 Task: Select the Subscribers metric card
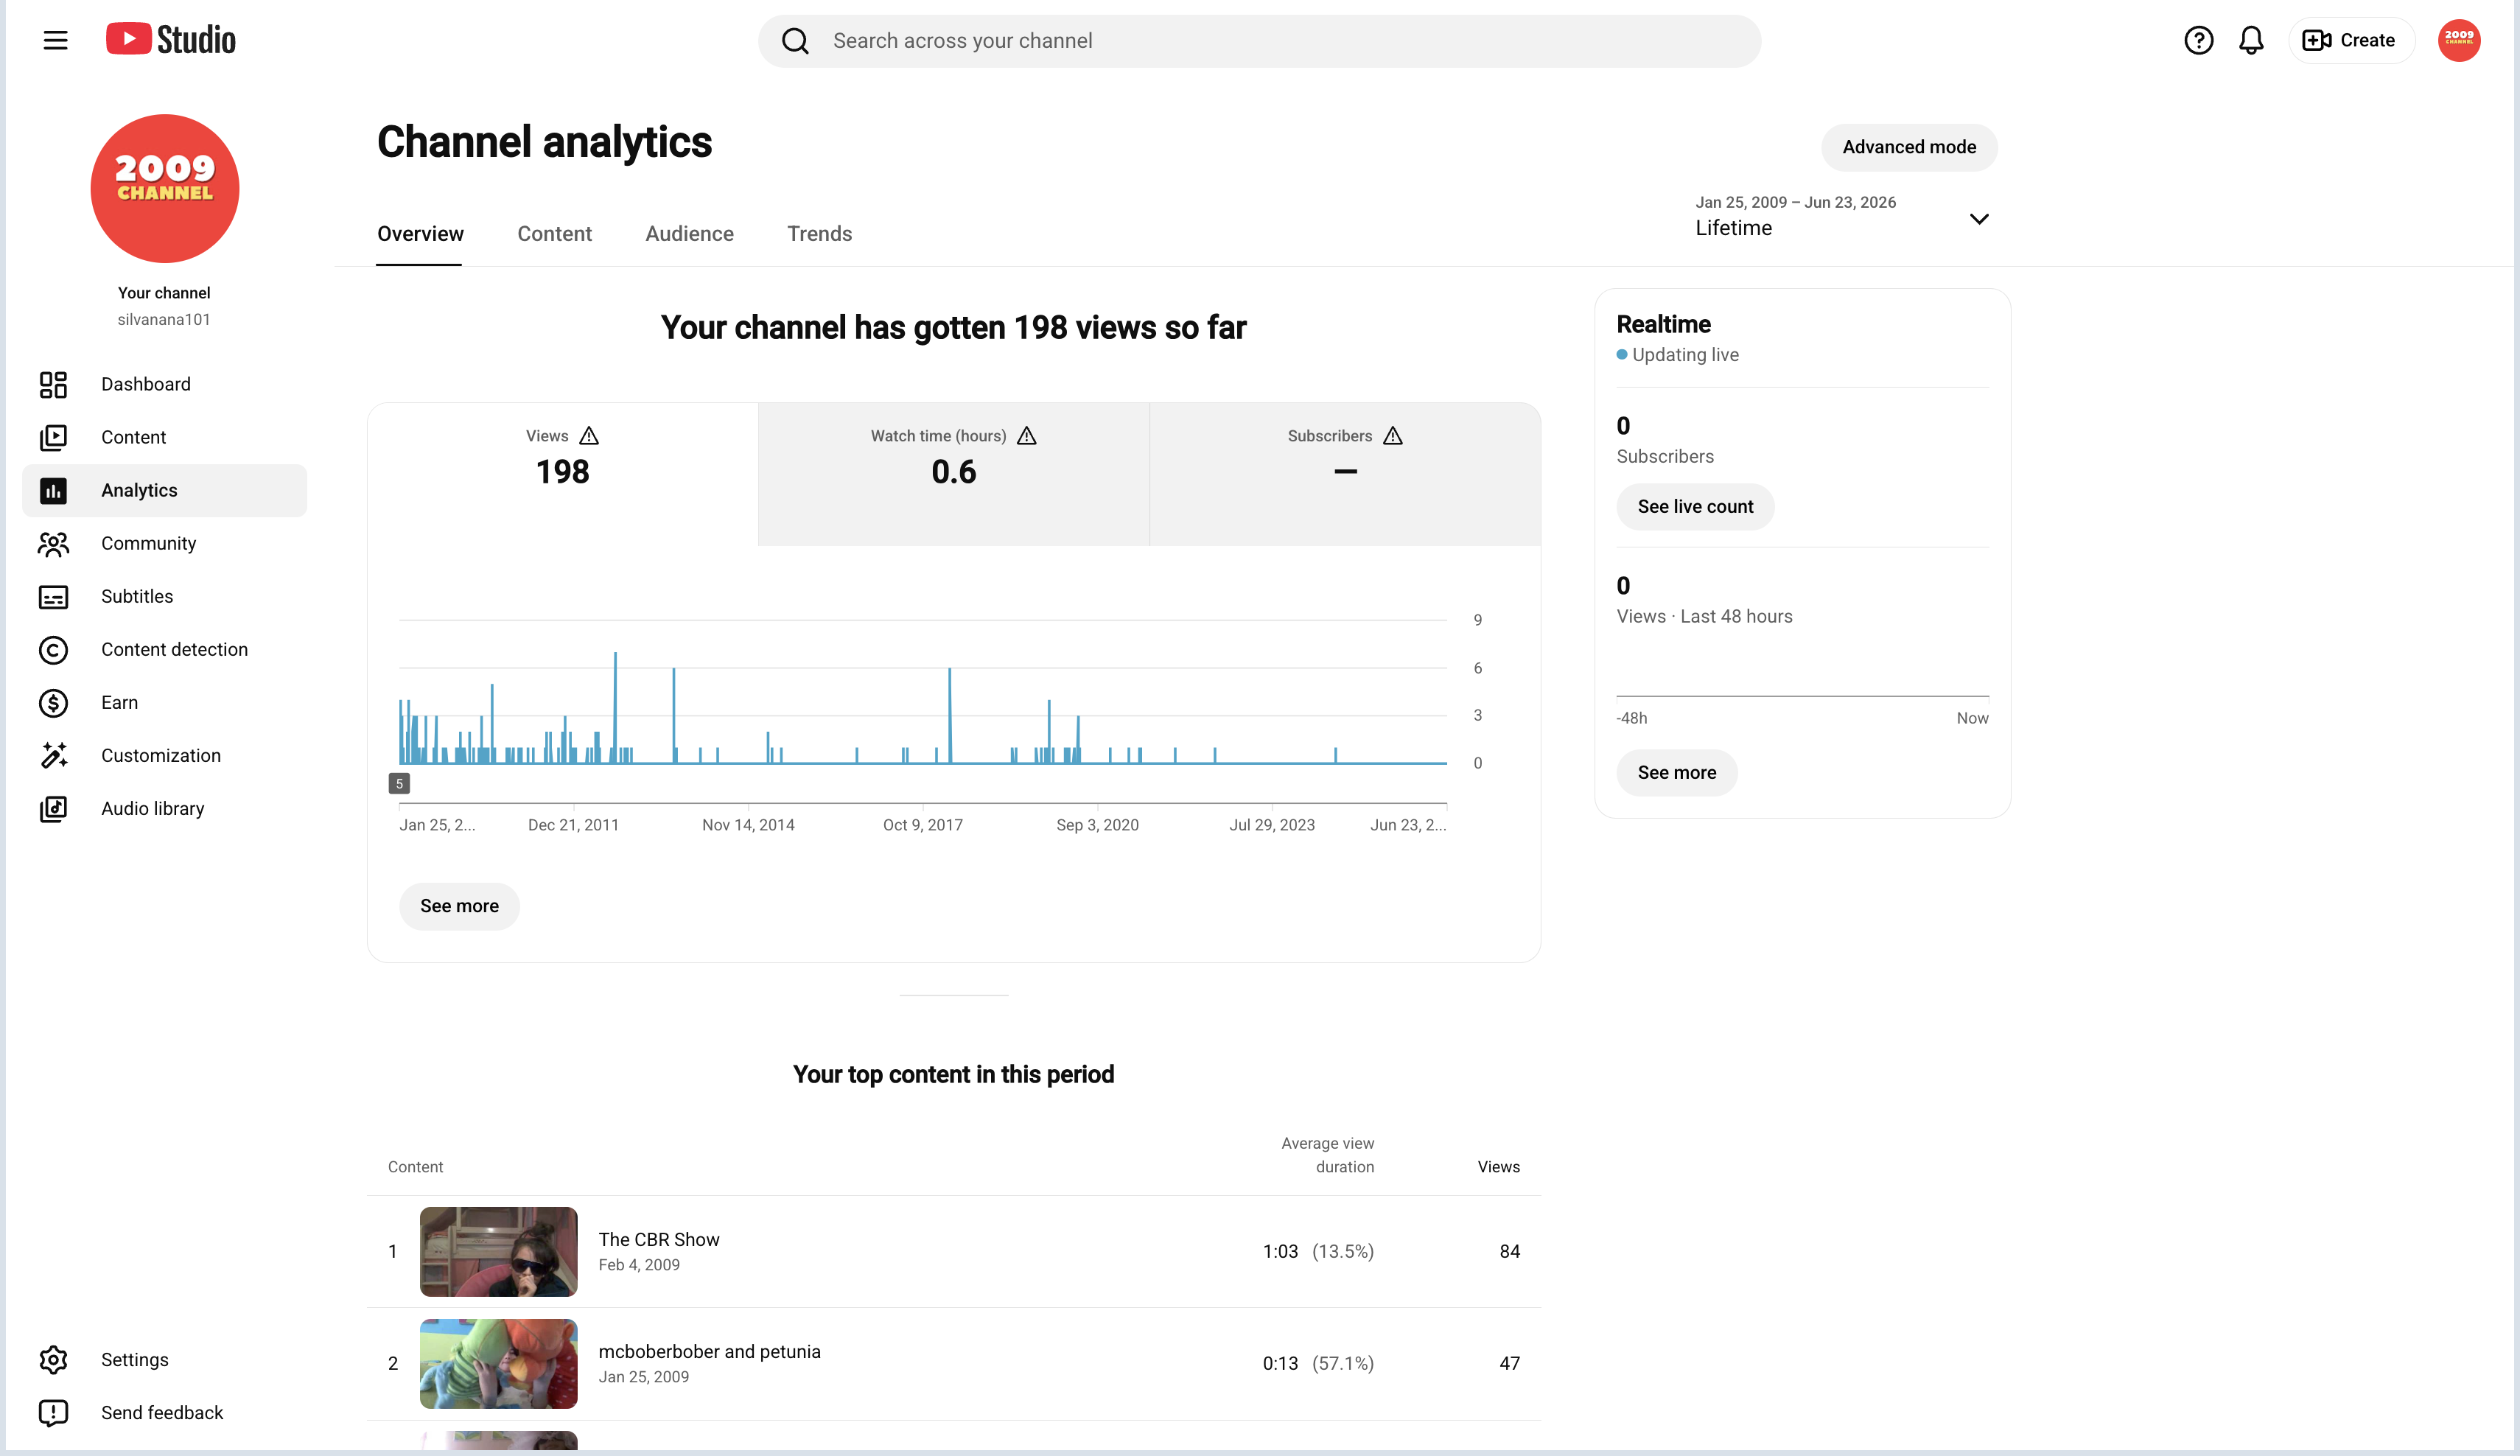click(1345, 474)
